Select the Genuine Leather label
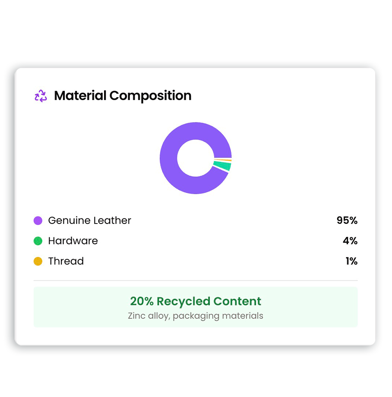Image resolution: width=392 pixels, height=397 pixels. [89, 221]
